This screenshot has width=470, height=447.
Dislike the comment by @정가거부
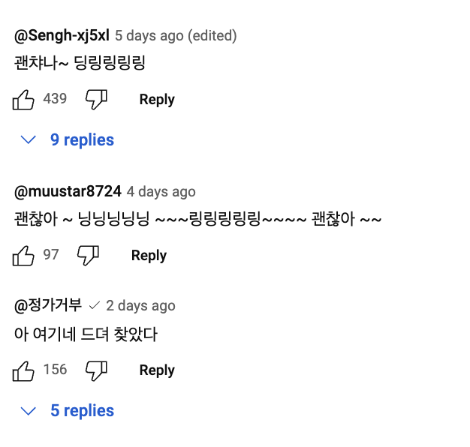tap(97, 370)
